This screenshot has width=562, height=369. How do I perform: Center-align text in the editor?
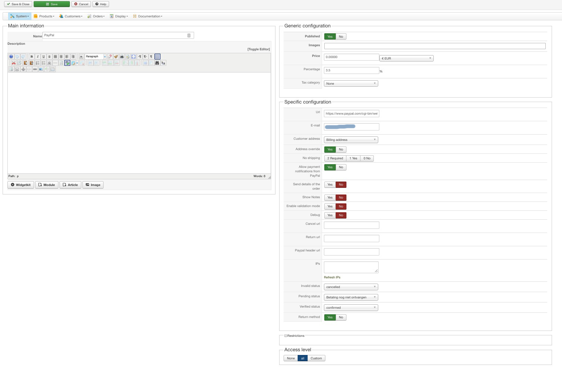click(61, 57)
